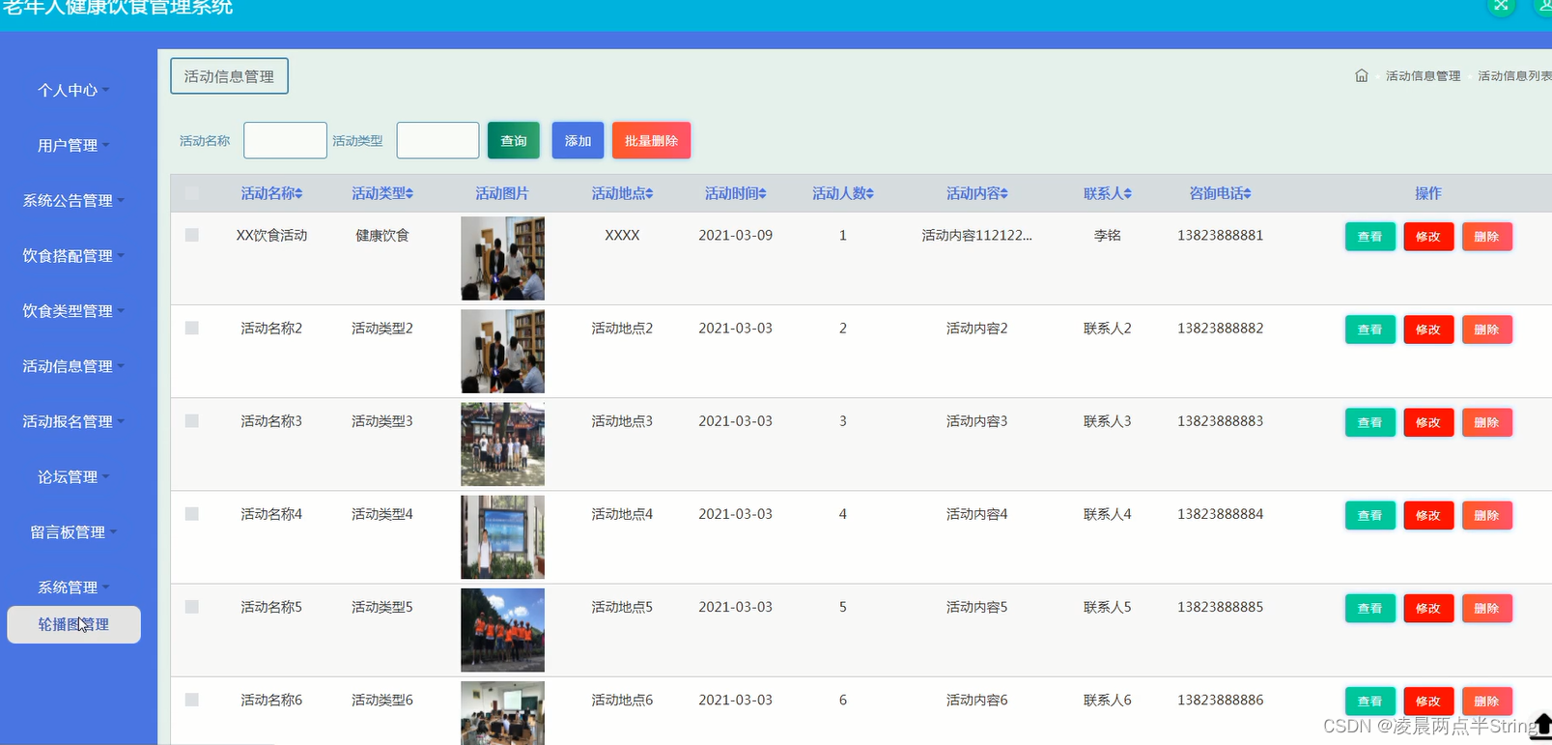Viewport: 1552px width, 745px height.
Task: Sort by 活动地点 column arrows
Action: [649, 193]
